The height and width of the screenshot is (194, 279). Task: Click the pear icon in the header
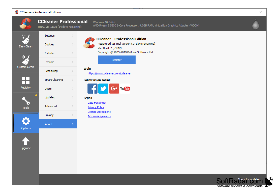tap(256, 24)
